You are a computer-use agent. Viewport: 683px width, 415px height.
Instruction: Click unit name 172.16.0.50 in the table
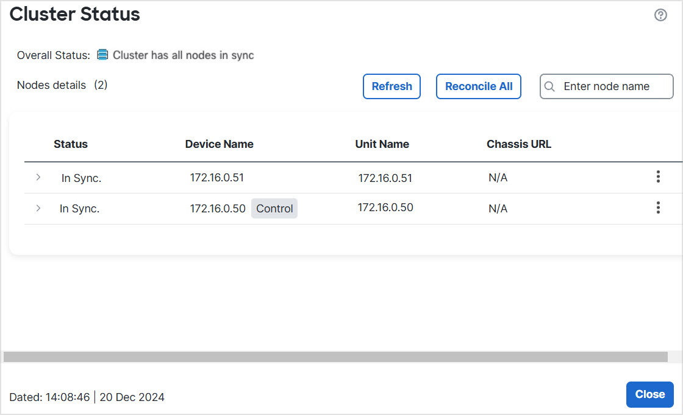[x=385, y=207]
